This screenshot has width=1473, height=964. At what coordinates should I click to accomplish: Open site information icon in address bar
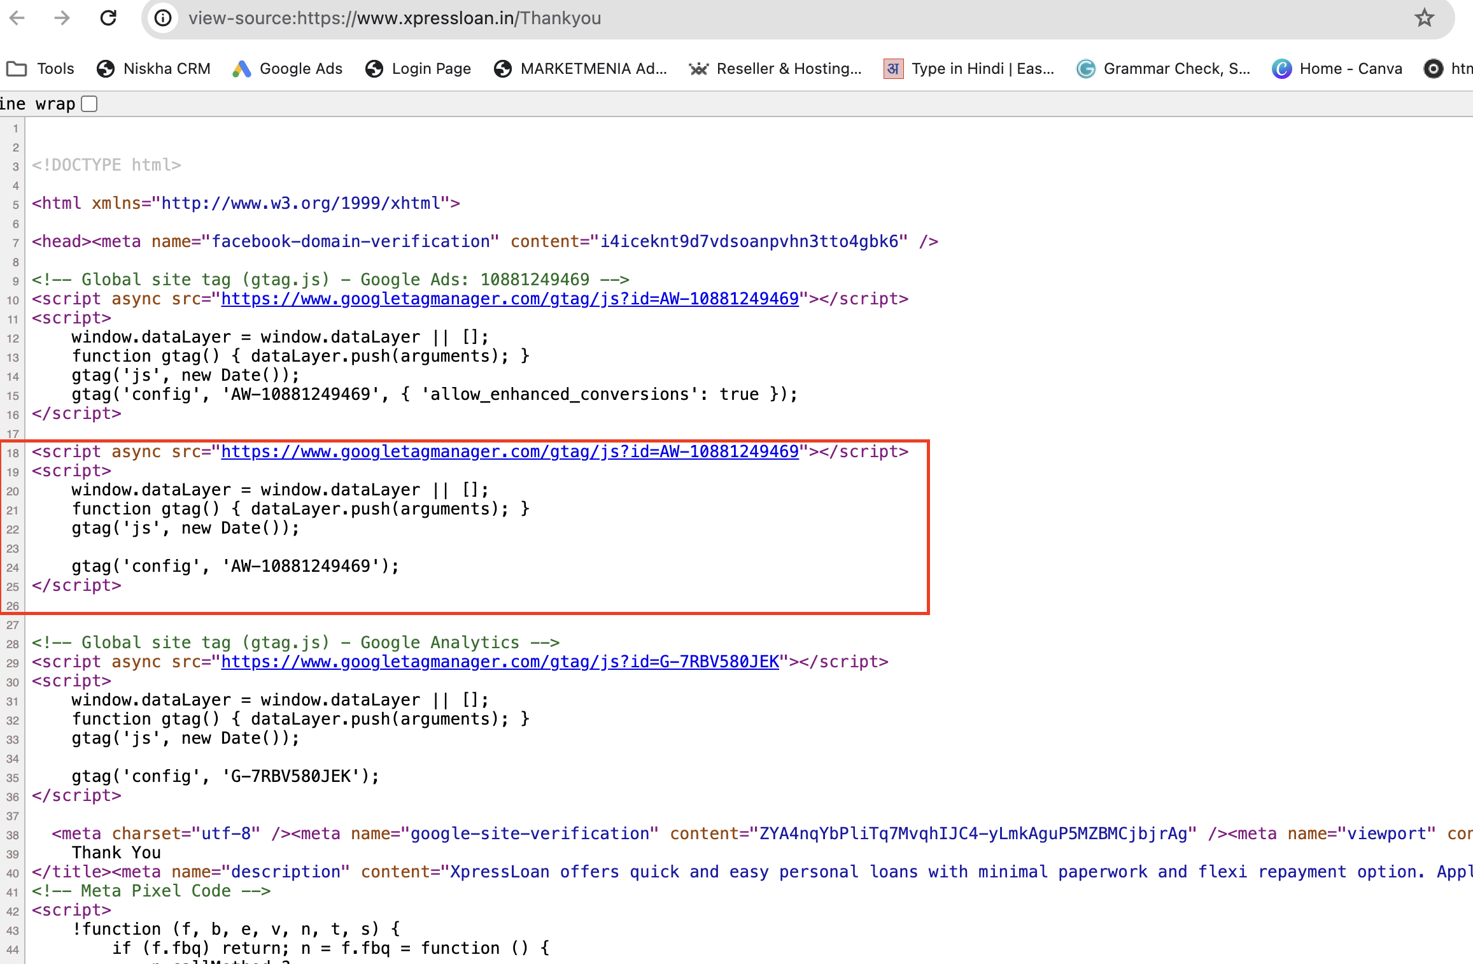coord(164,18)
